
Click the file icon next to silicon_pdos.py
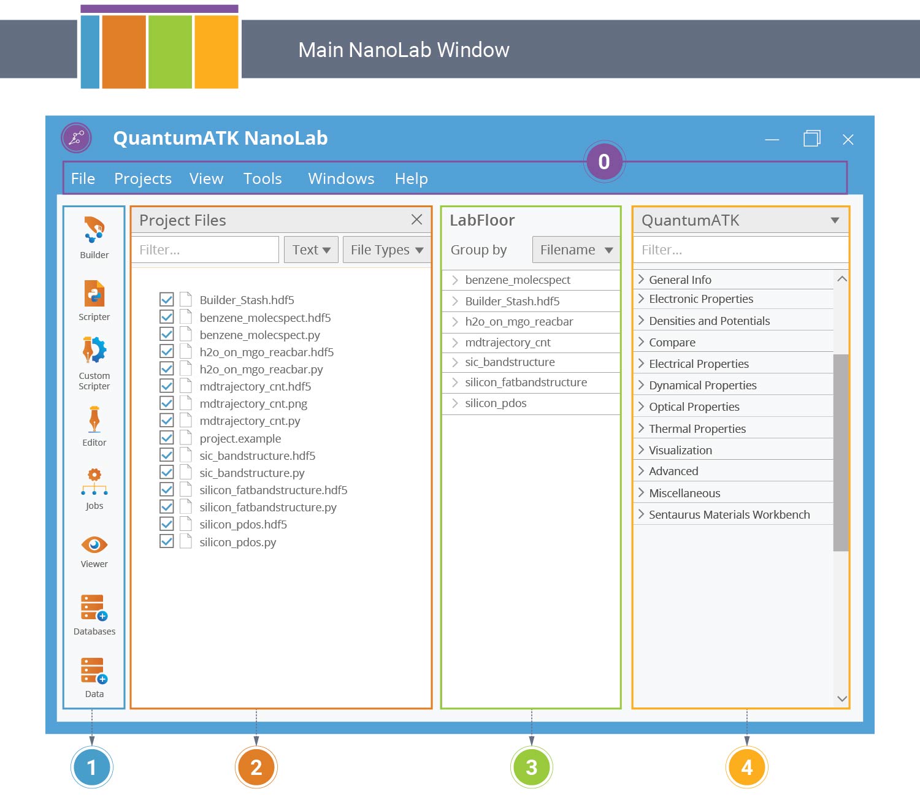point(186,541)
